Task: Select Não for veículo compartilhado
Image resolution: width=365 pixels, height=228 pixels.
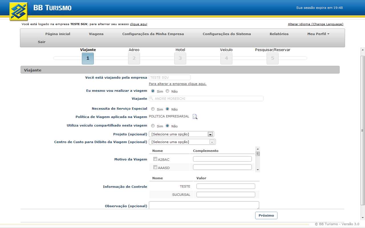Action: [167, 126]
